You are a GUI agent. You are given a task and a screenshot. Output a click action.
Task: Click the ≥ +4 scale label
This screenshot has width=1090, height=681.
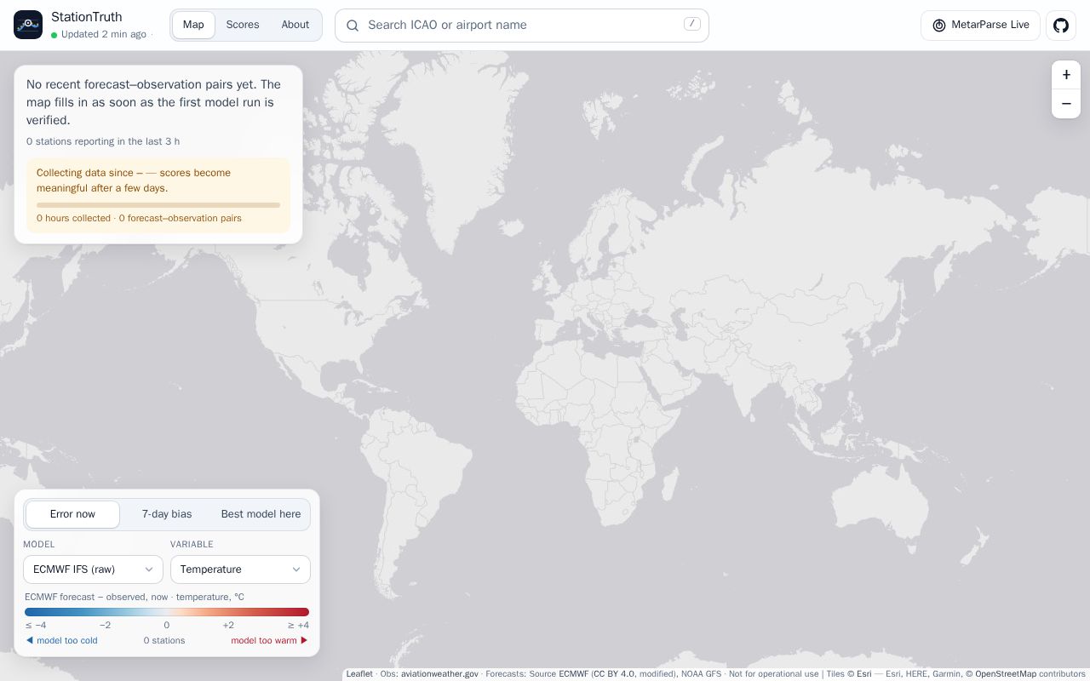299,625
